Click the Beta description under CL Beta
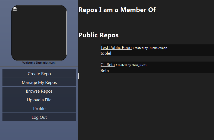This screenshot has width=214, height=140. (x=105, y=71)
